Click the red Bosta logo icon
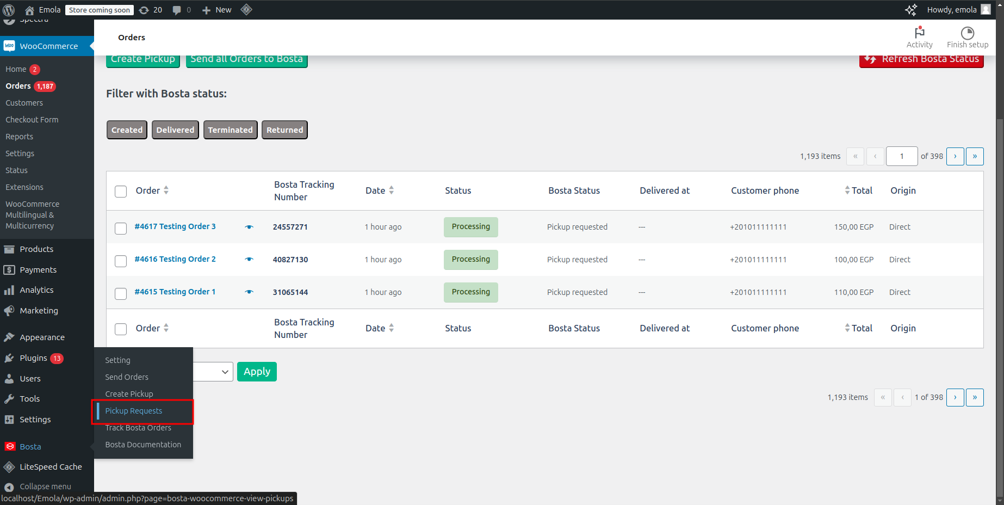Screen dimensions: 1004x505 (x=10, y=446)
